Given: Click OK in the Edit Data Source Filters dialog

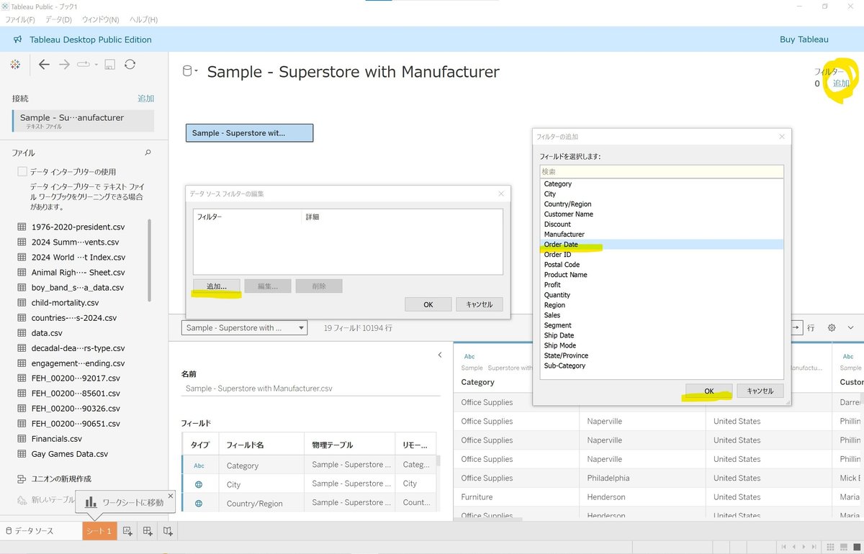Looking at the screenshot, I should [x=428, y=304].
